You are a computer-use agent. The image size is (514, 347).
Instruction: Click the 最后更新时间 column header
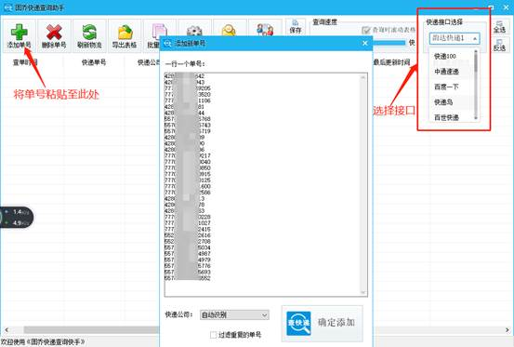(x=391, y=62)
